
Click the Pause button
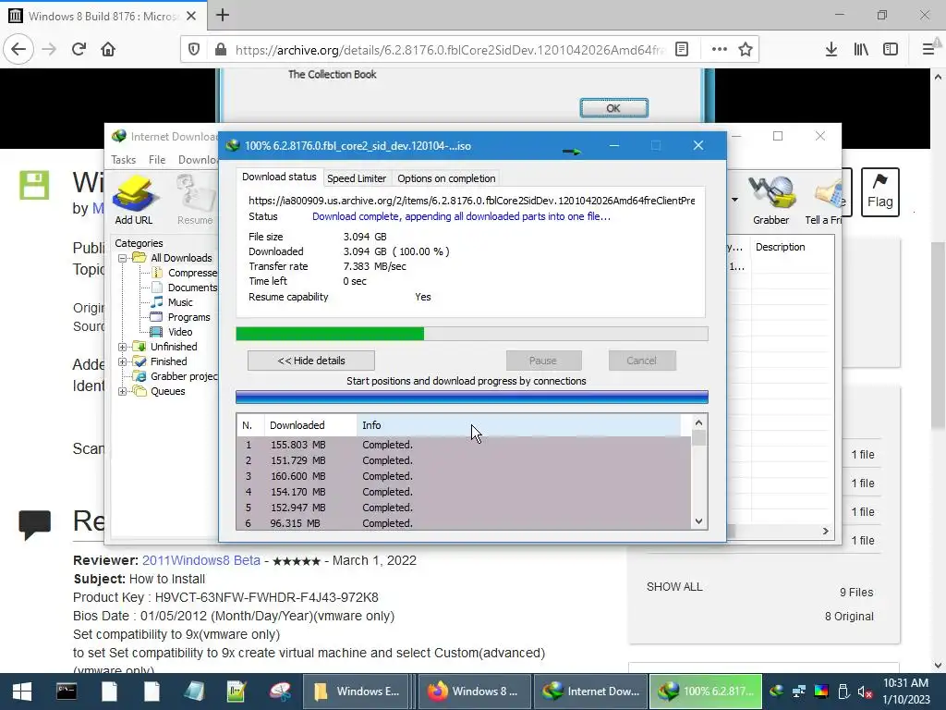(x=543, y=361)
